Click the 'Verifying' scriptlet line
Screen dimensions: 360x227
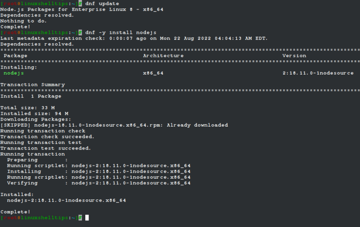[99, 183]
